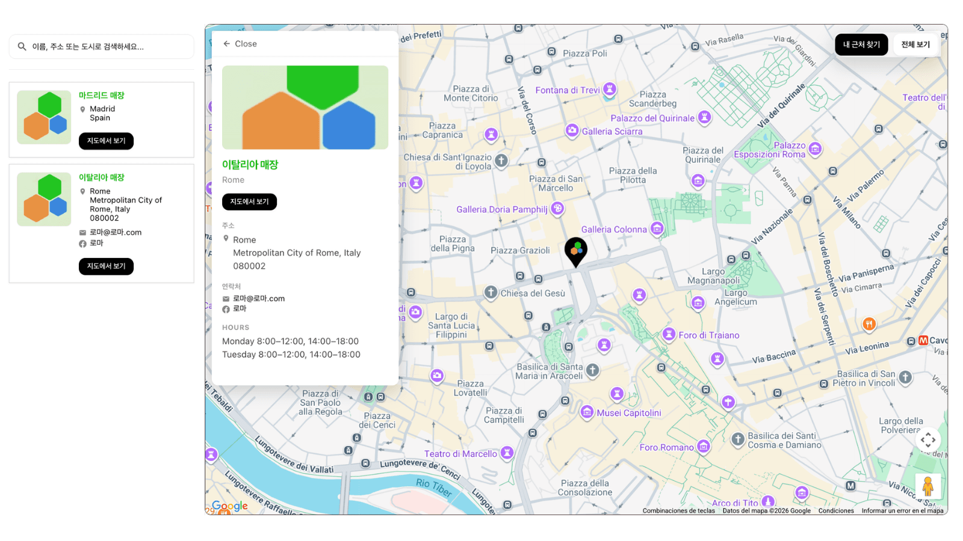Click the Piazza Grazioli label

pyautogui.click(x=520, y=251)
